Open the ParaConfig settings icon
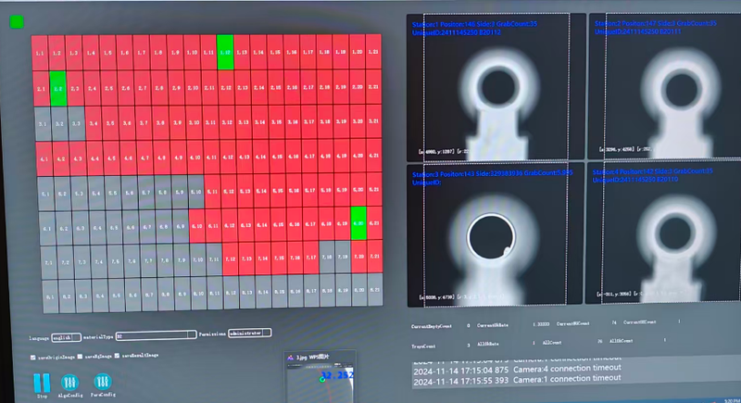The width and height of the screenshot is (741, 403). (x=103, y=381)
